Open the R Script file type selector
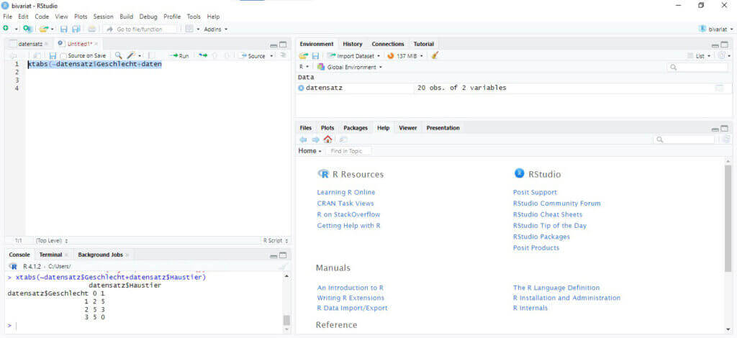 point(276,240)
